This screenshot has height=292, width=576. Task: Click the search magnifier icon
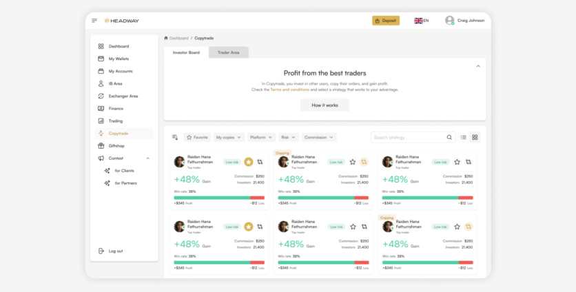449,137
